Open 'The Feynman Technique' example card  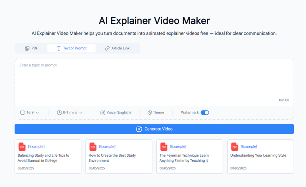(x=190, y=156)
